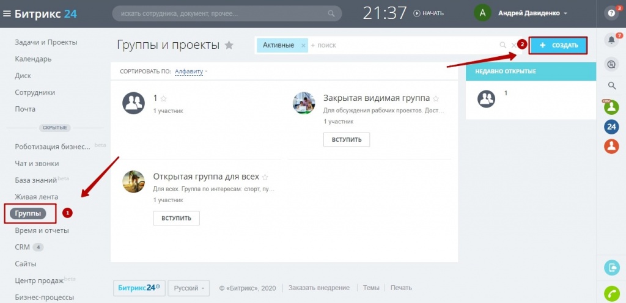Toggle favorite star for Открытая группа для всех
This screenshot has height=303, width=626.
265,177
